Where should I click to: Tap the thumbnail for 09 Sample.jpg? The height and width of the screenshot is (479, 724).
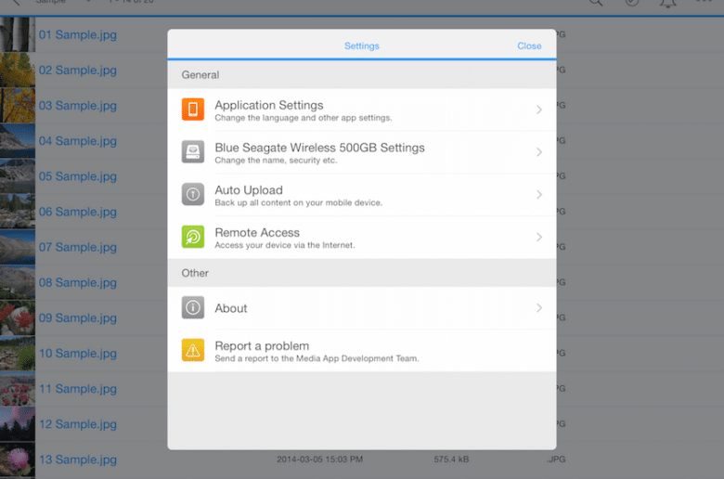click(x=18, y=317)
